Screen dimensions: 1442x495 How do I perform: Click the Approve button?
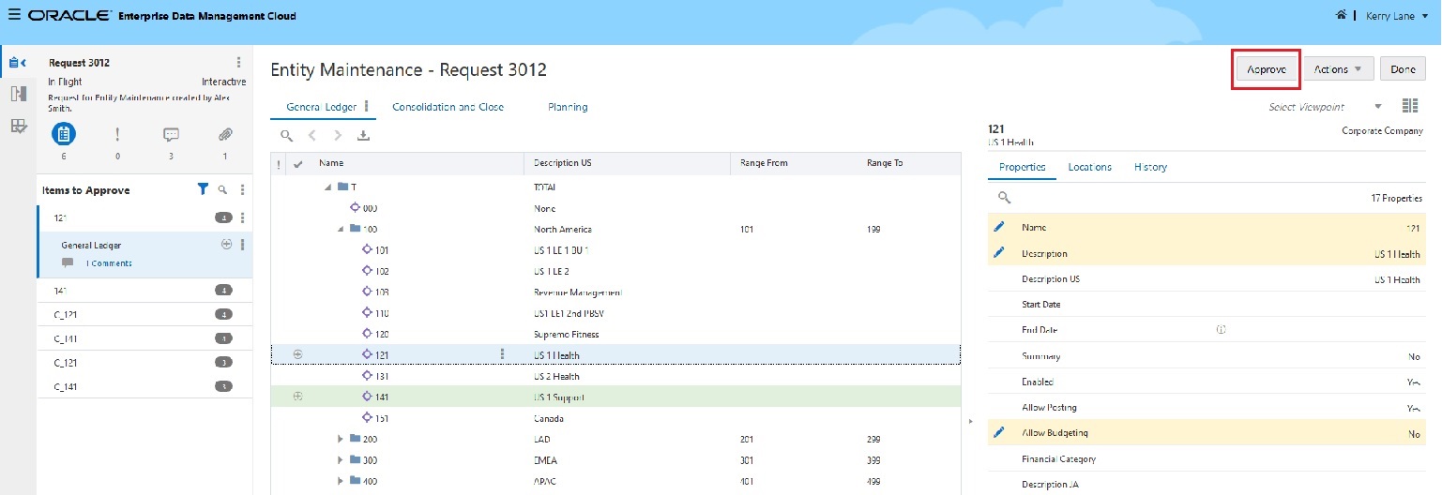coord(1266,69)
